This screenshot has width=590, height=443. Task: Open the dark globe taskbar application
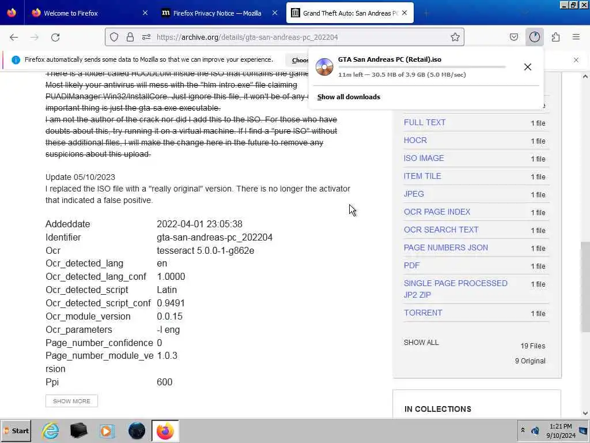click(x=137, y=430)
